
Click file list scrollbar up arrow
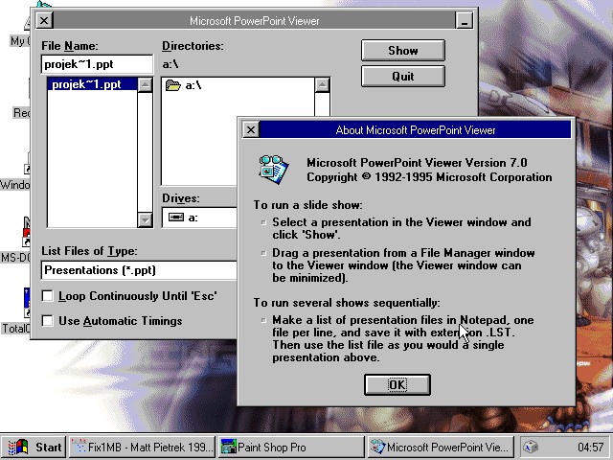coord(145,85)
